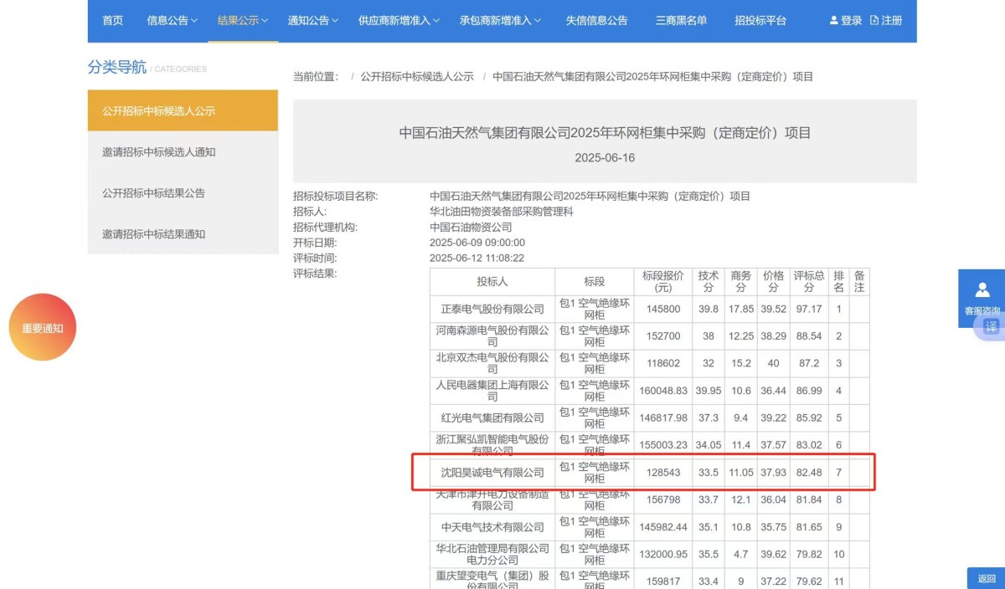Click the 分类导航 sidebar heading
This screenshot has height=589, width=1005.
click(117, 67)
